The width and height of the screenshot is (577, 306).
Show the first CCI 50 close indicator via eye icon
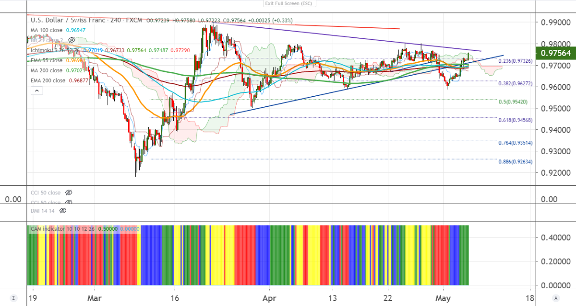[x=69, y=193]
